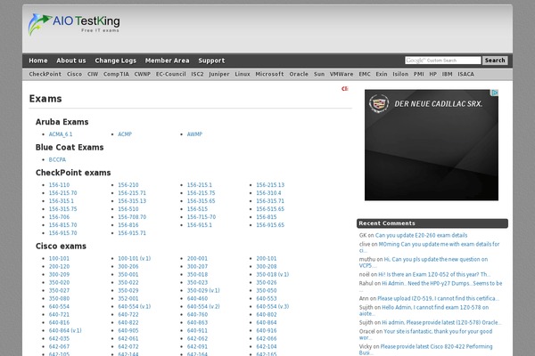Open Cisco exam 200-001
The width and height of the screenshot is (535, 356).
(197, 259)
